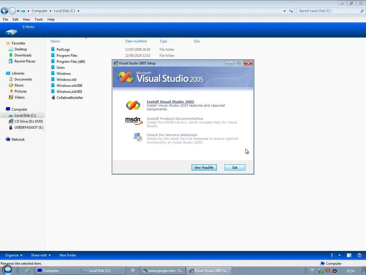Screen dimensions: 366x275
Task: Click the View ReadMe button
Action: [x=204, y=168]
